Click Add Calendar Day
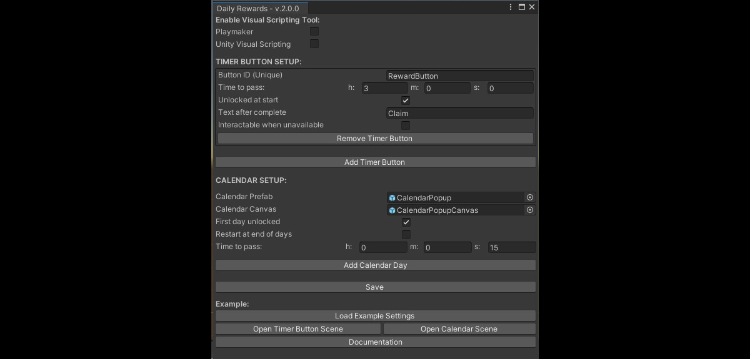This screenshot has width=750, height=359. click(x=375, y=265)
